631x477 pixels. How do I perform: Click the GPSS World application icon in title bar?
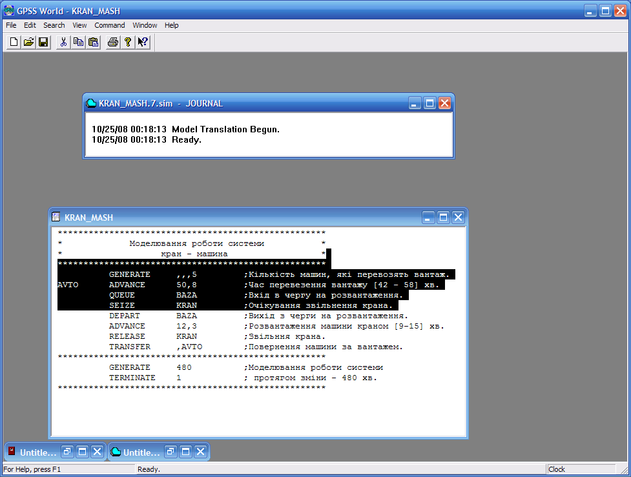click(8, 10)
